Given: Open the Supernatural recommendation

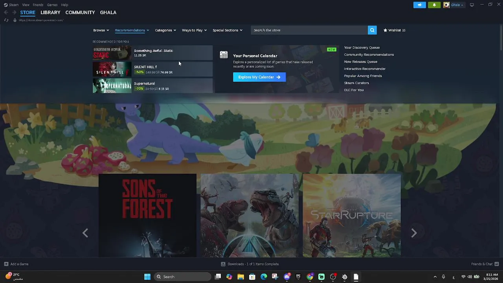Looking at the screenshot, I should coord(152,86).
